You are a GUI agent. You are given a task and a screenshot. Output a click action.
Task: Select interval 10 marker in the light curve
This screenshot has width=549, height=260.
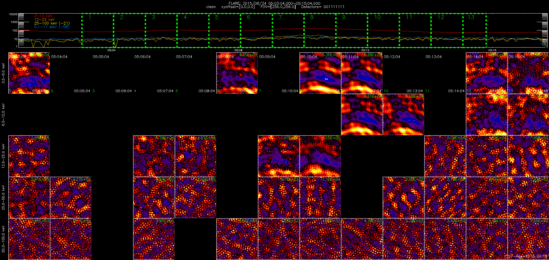pos(377,17)
